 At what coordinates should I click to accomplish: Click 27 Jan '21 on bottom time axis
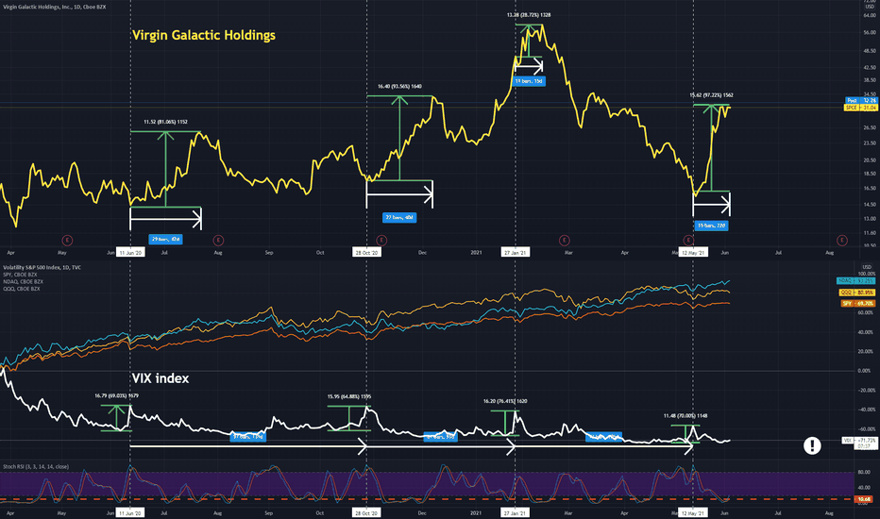(516, 512)
